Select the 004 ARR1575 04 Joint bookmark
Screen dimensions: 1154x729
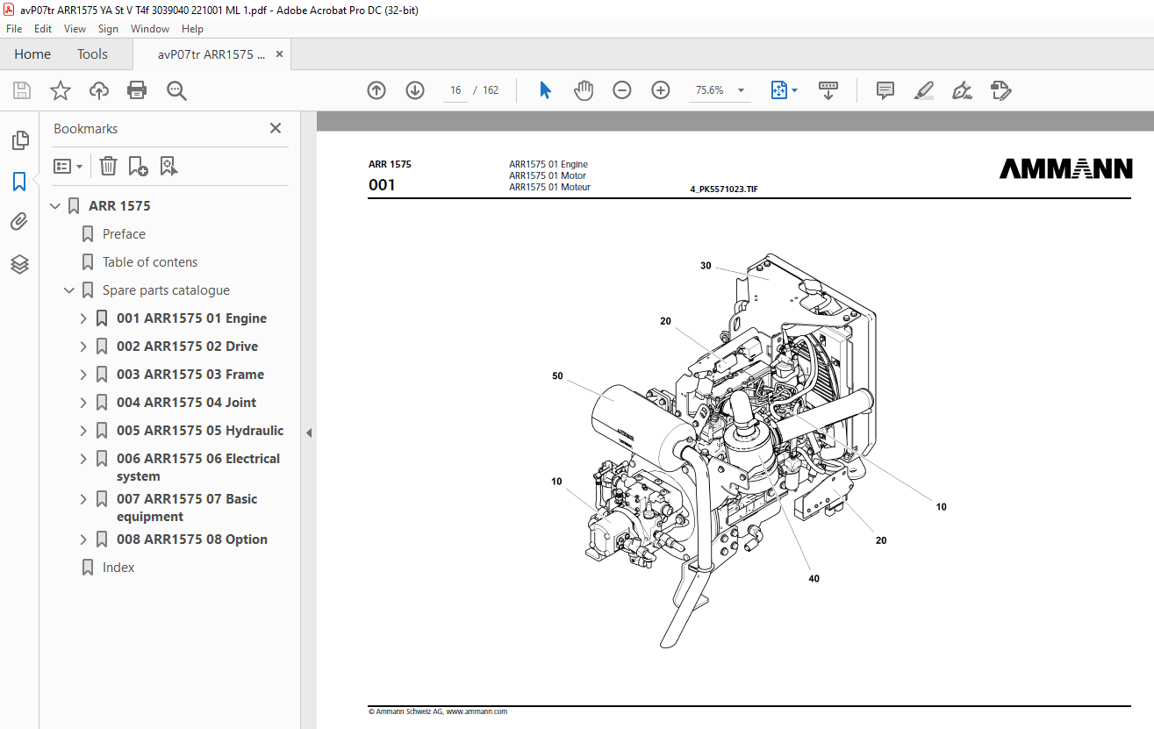pyautogui.click(x=186, y=403)
